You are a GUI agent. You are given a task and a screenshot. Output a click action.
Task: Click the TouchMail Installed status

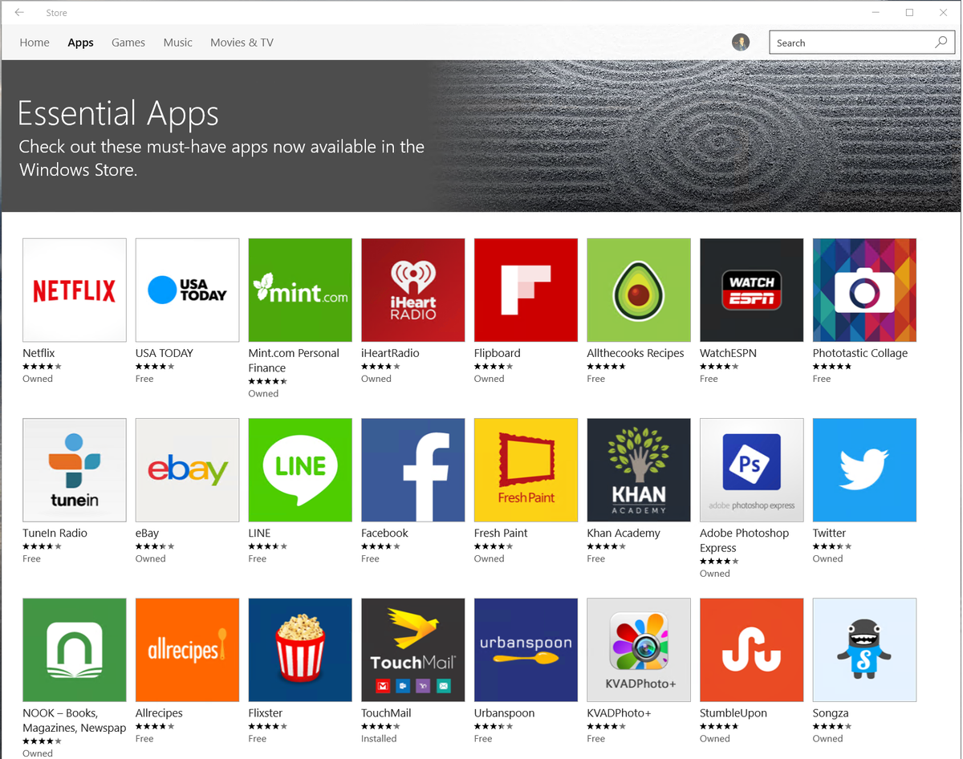[379, 739]
